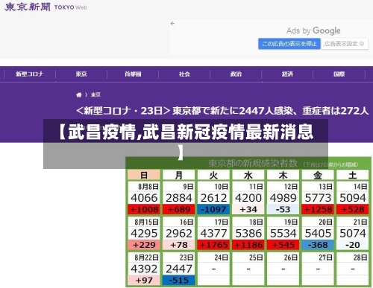Click the -53 change cell

pyautogui.click(x=283, y=209)
